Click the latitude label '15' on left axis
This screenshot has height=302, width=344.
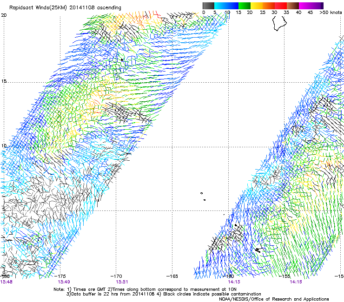click(x=4, y=81)
